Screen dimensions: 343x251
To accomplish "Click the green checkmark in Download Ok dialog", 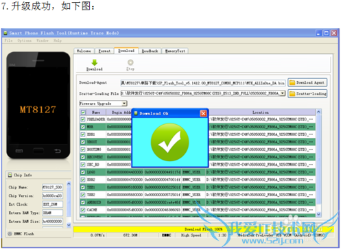I will 170,142.
